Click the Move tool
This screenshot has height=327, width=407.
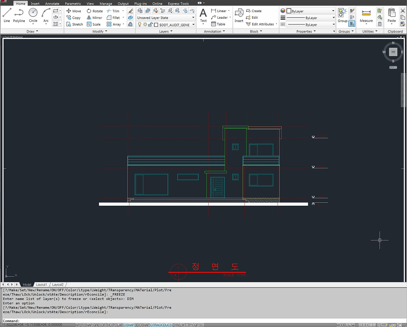coord(74,11)
